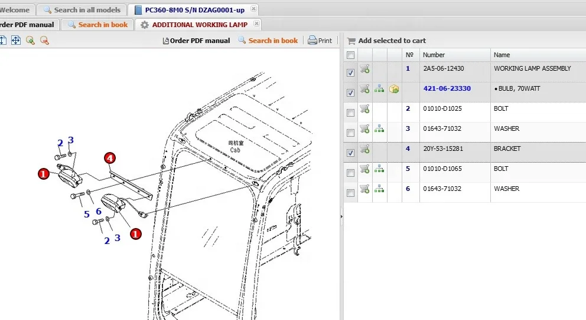The image size is (586, 320).
Task: Click red callout 1 on the upper-left lamp
Action: click(43, 173)
